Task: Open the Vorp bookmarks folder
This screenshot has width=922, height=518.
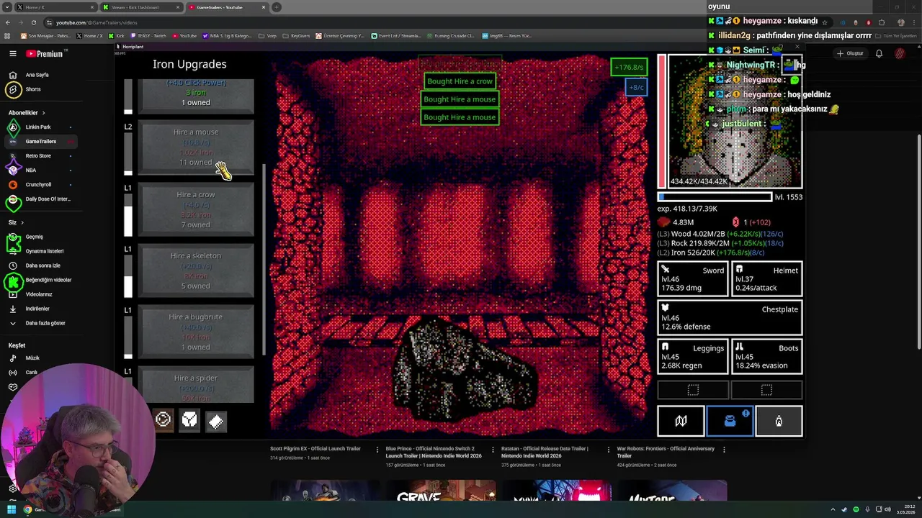Action: [267, 35]
